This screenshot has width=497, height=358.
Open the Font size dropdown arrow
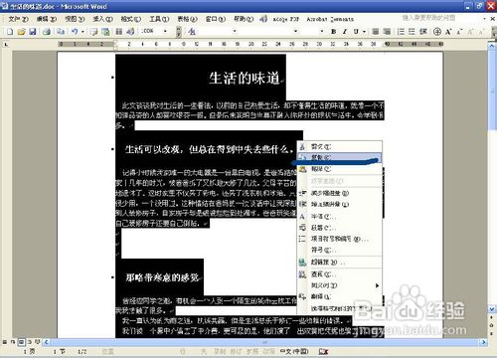click(322, 31)
